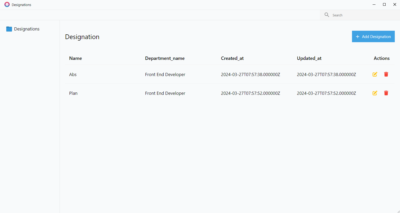400x213 pixels.
Task: Edit the Abs designation
Action: pyautogui.click(x=375, y=74)
